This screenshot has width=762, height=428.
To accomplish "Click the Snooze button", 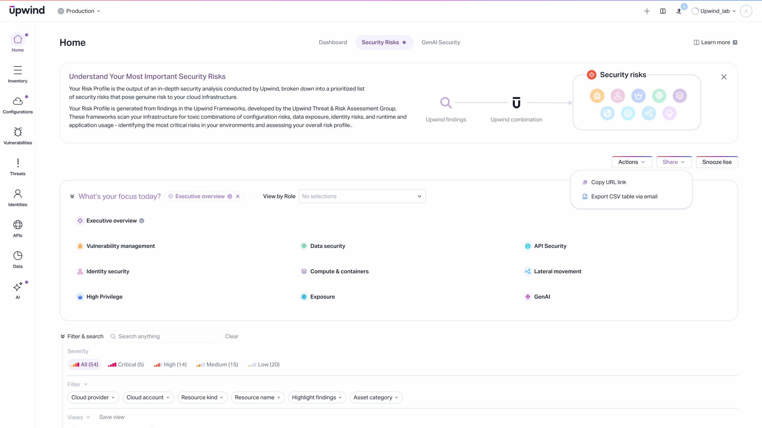I will click(x=717, y=162).
